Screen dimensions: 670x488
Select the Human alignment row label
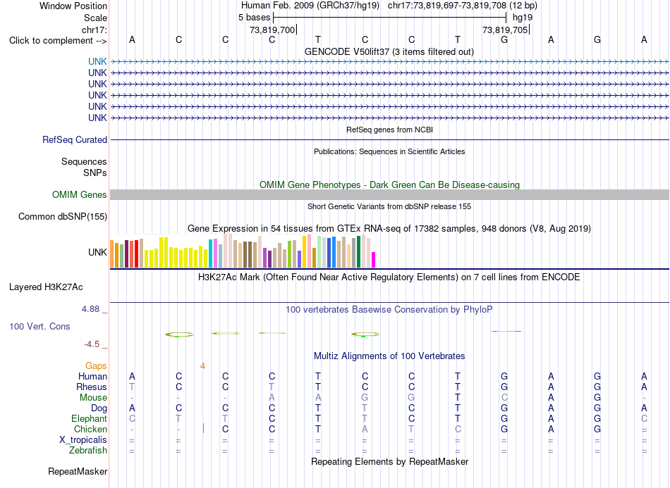(x=92, y=376)
